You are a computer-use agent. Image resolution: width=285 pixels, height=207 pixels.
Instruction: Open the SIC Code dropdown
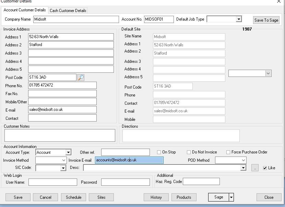click(63, 168)
